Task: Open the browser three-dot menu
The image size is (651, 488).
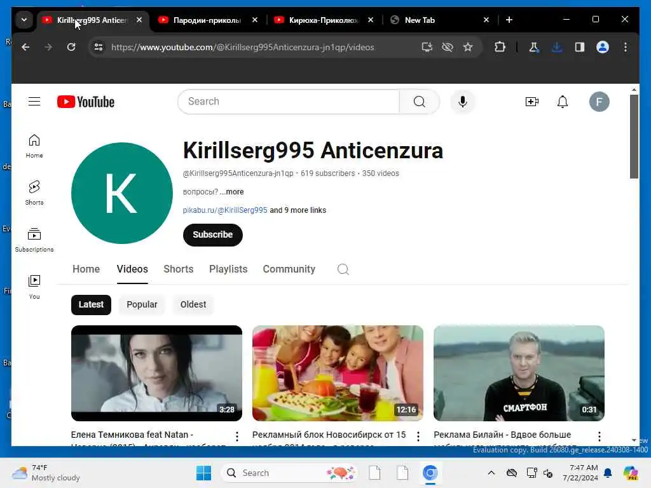Action: tap(626, 47)
